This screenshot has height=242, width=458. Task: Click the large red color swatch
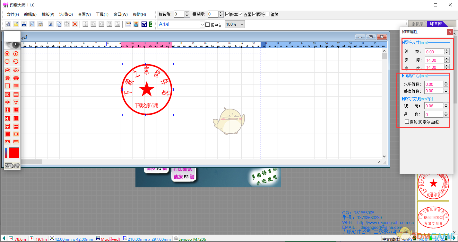[x=14, y=153]
